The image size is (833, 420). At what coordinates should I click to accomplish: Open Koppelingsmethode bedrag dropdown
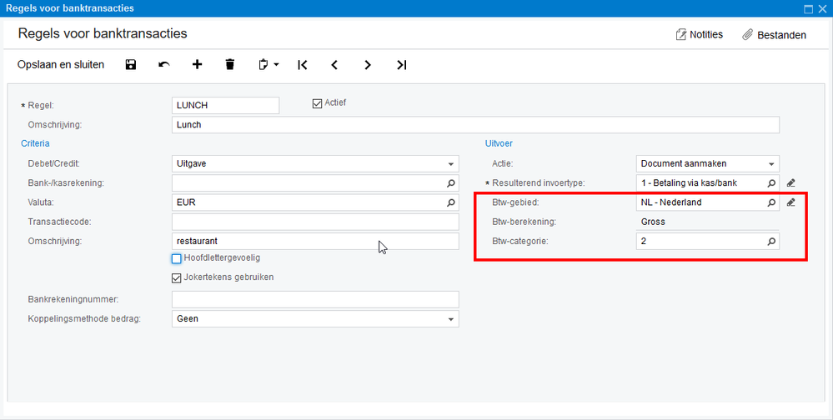(451, 319)
